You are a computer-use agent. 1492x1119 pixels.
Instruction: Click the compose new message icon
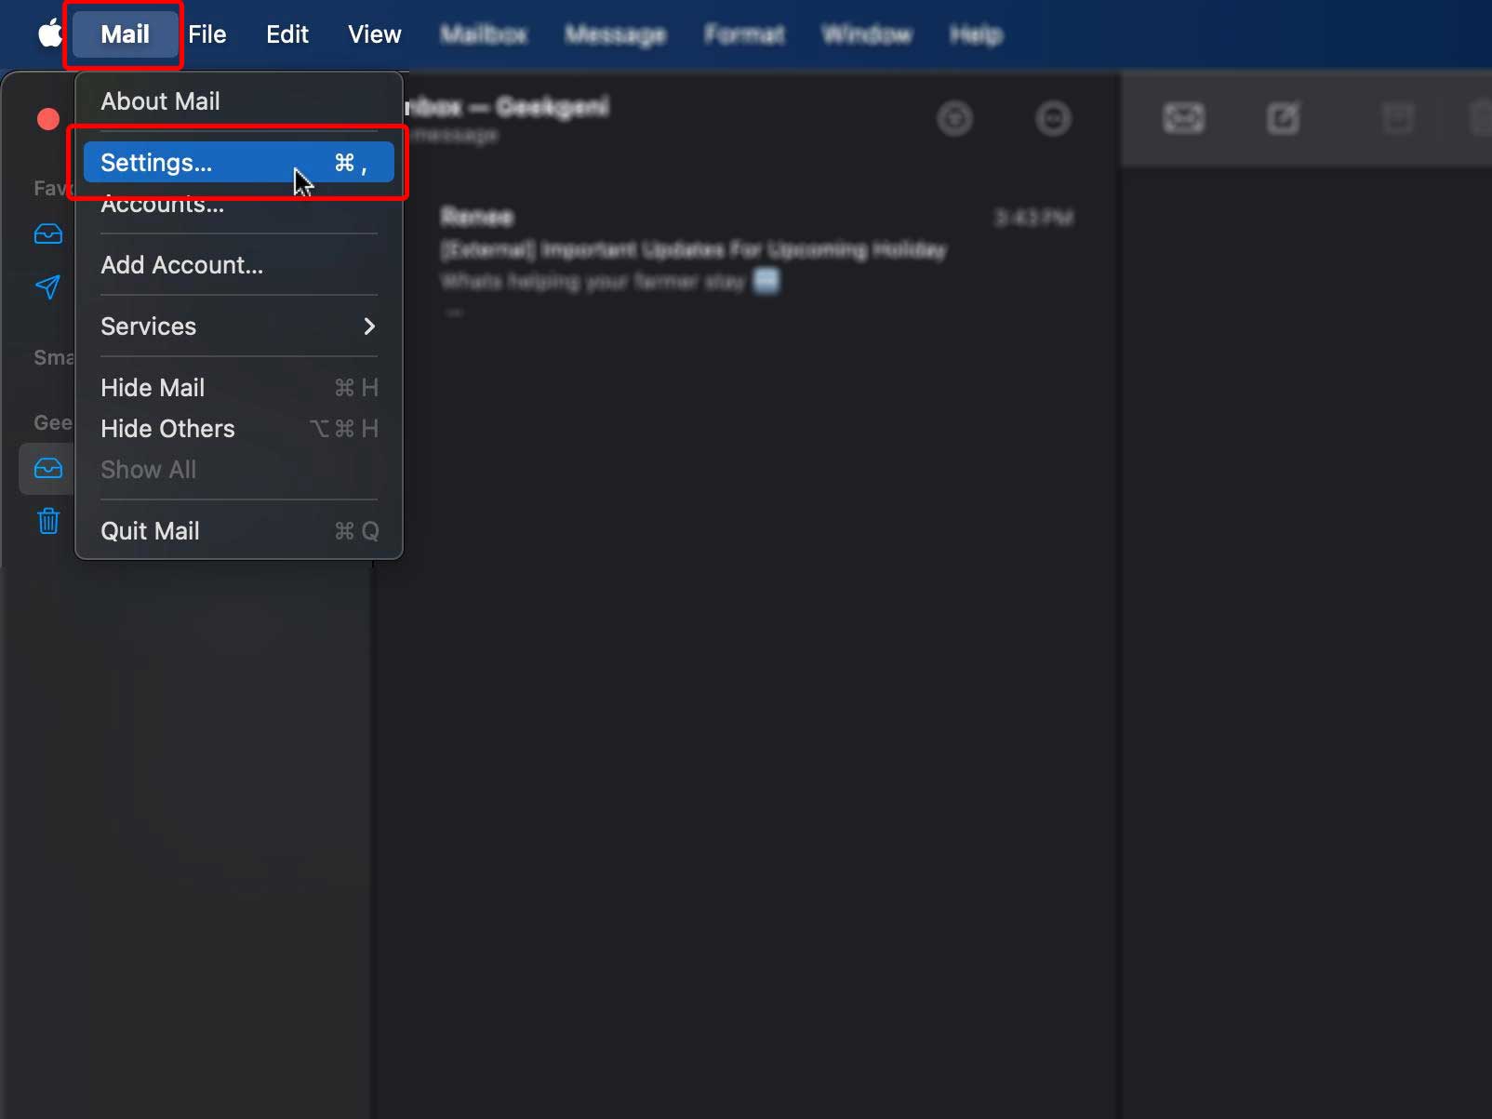(1283, 118)
